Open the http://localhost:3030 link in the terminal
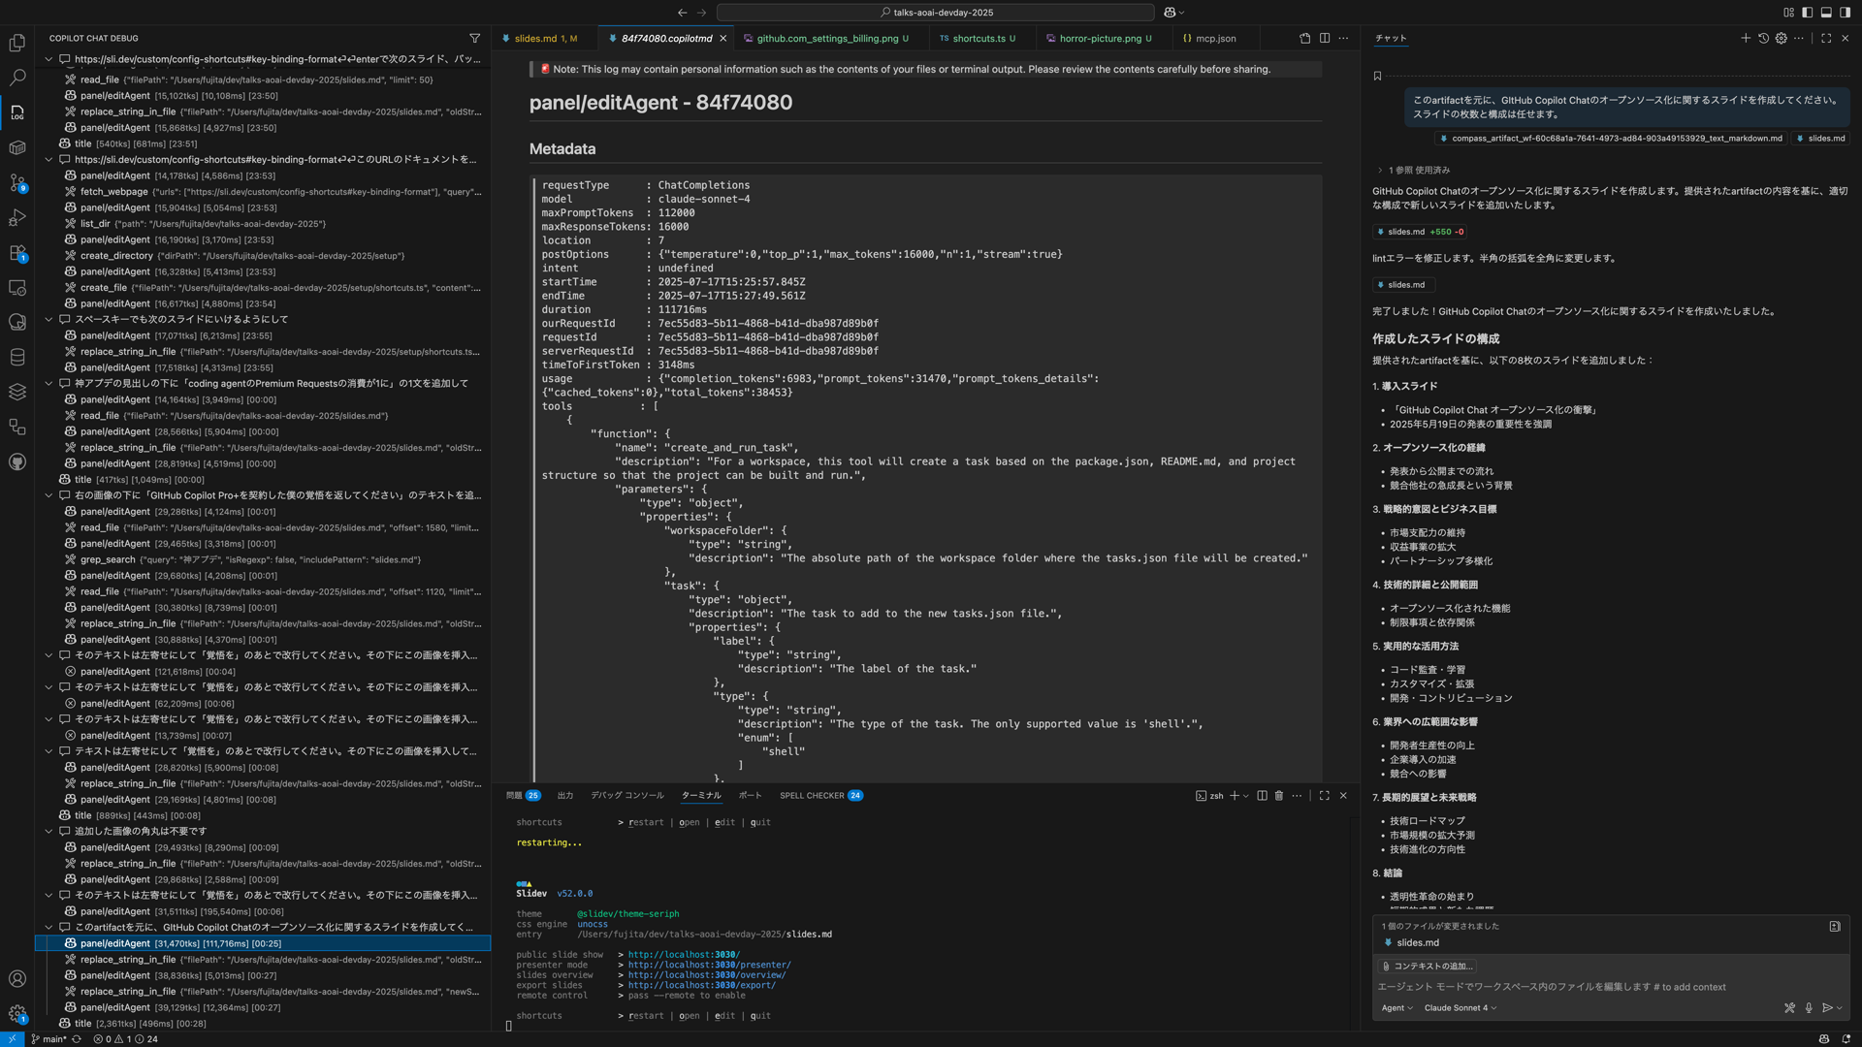This screenshot has width=1862, height=1047. [x=683, y=954]
